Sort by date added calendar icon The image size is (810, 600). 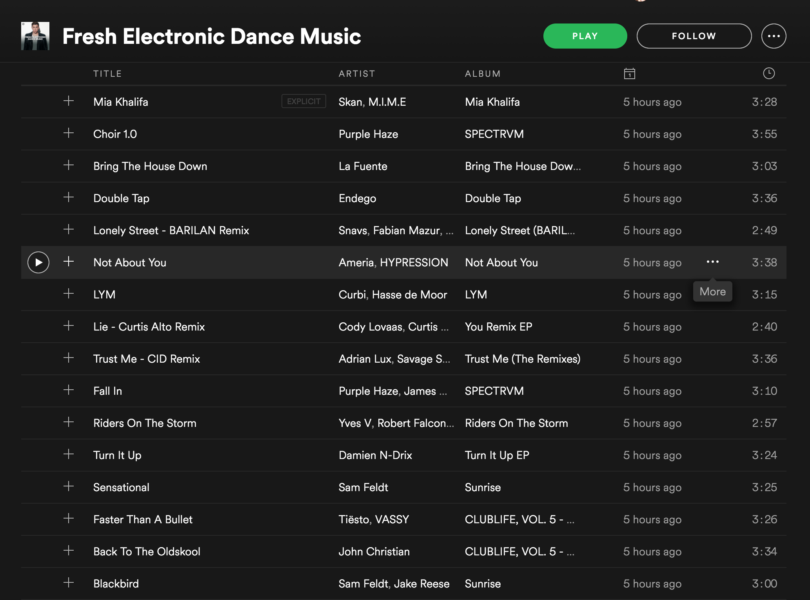tap(630, 74)
